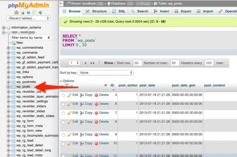237x157 pixels.
Task: Expand the wp_options table node
Action: click(9, 77)
